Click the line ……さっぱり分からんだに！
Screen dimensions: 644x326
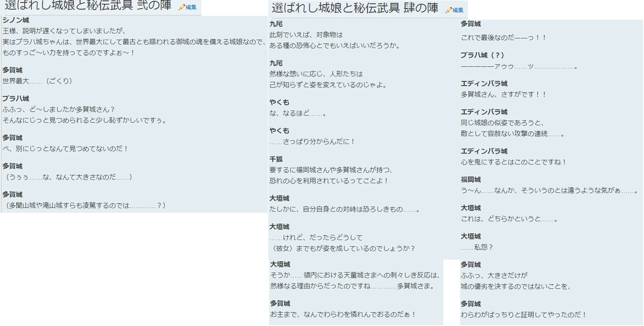click(312, 142)
